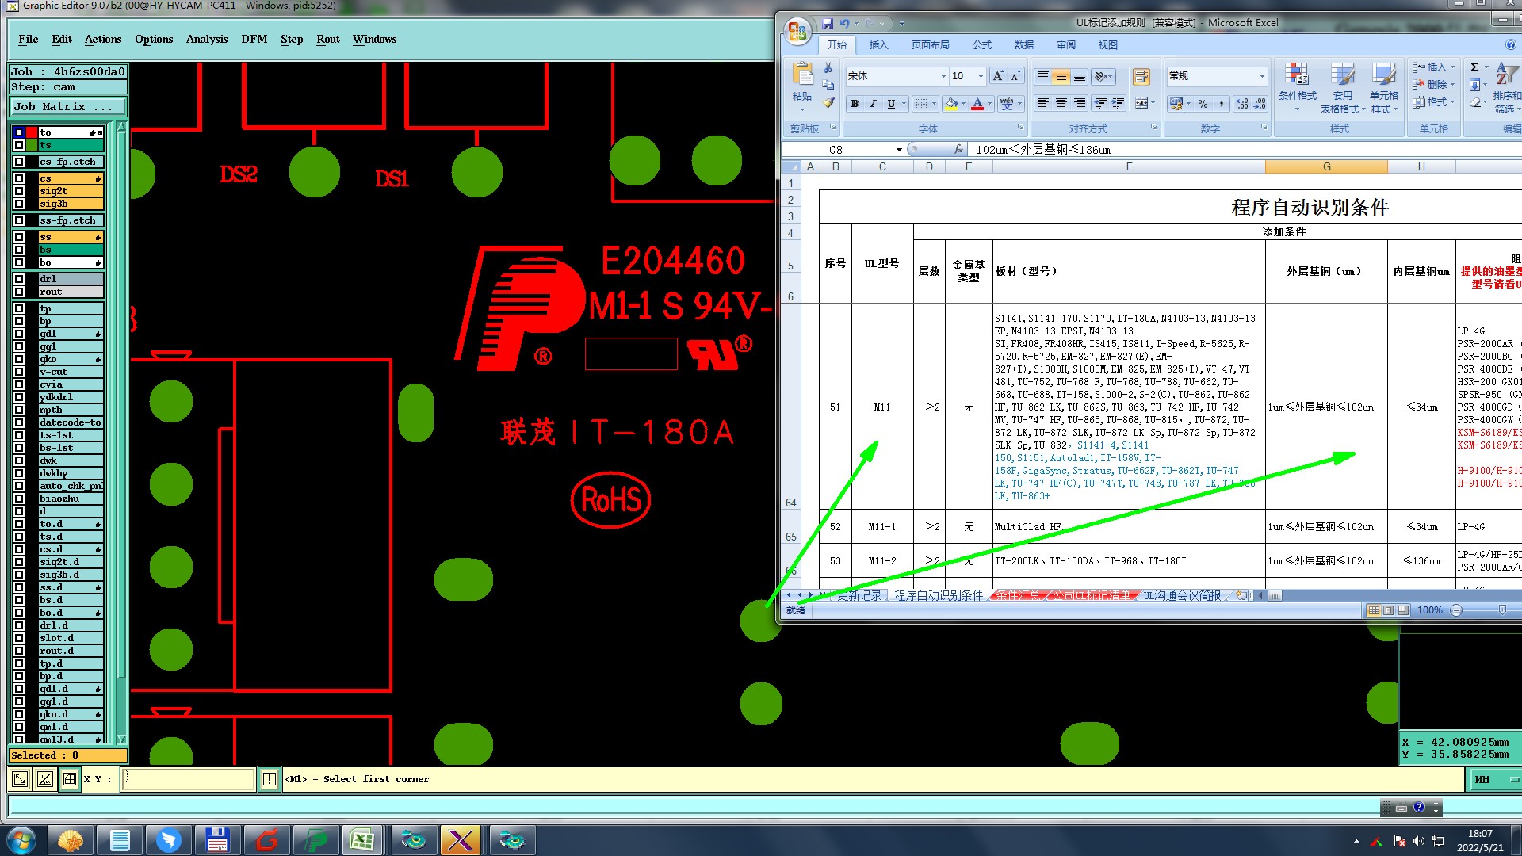
Task: Toggle checkbox for layer sig2t
Action: click(19, 191)
